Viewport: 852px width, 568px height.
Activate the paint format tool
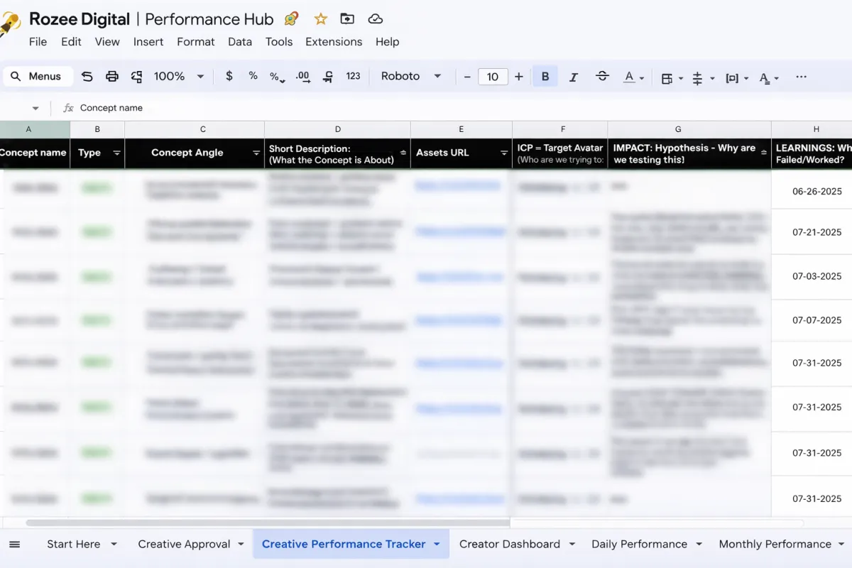pyautogui.click(x=136, y=77)
